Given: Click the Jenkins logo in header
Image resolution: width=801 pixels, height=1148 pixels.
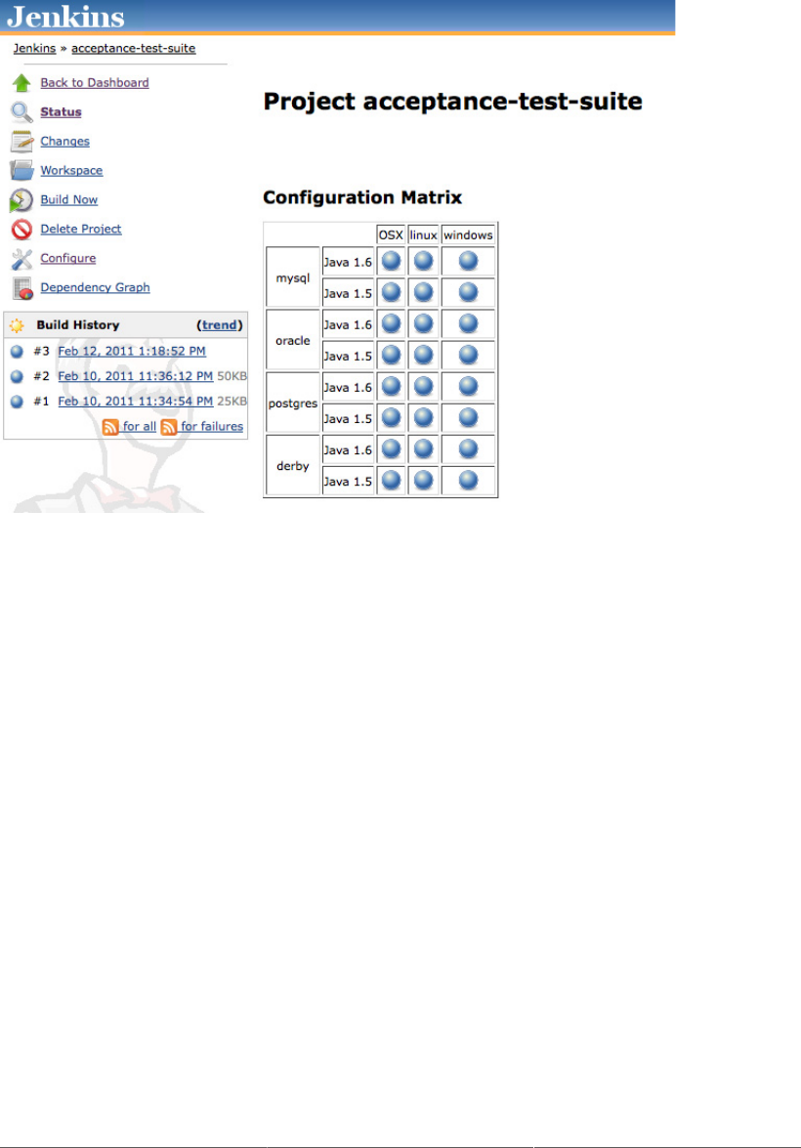Looking at the screenshot, I should (65, 16).
